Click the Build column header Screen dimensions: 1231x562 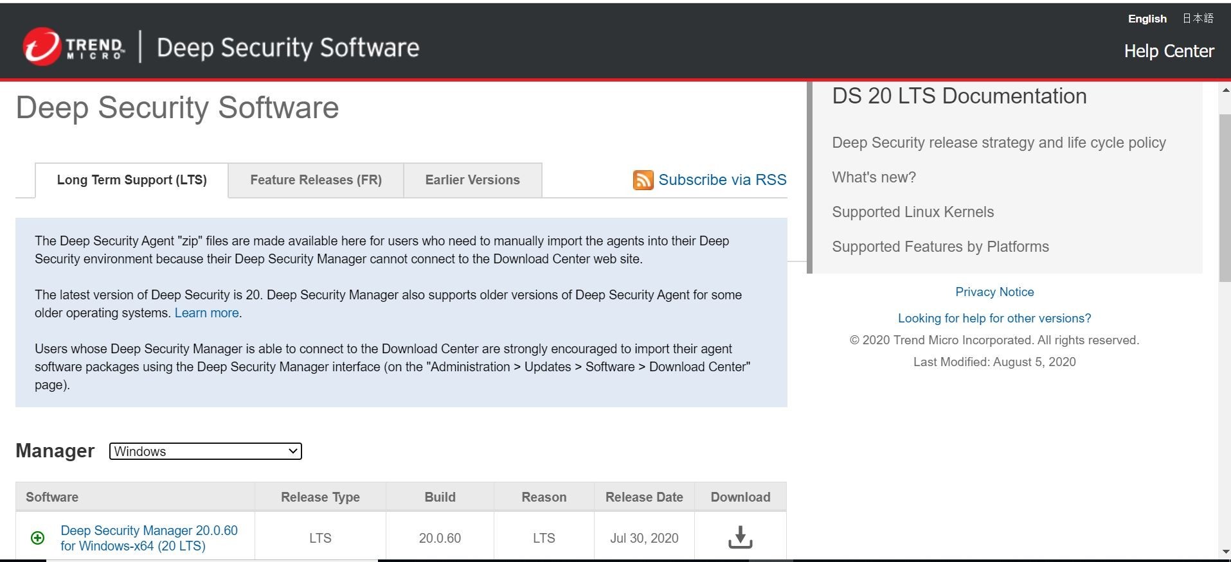(440, 497)
